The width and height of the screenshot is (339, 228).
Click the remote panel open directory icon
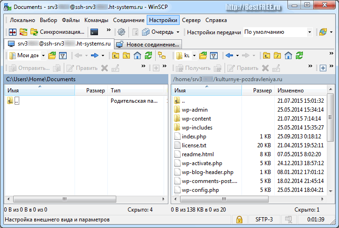point(203,56)
